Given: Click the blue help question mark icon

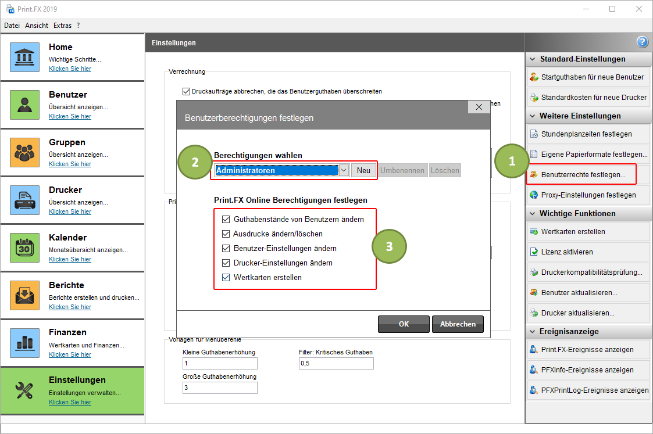Looking at the screenshot, I should click(642, 42).
